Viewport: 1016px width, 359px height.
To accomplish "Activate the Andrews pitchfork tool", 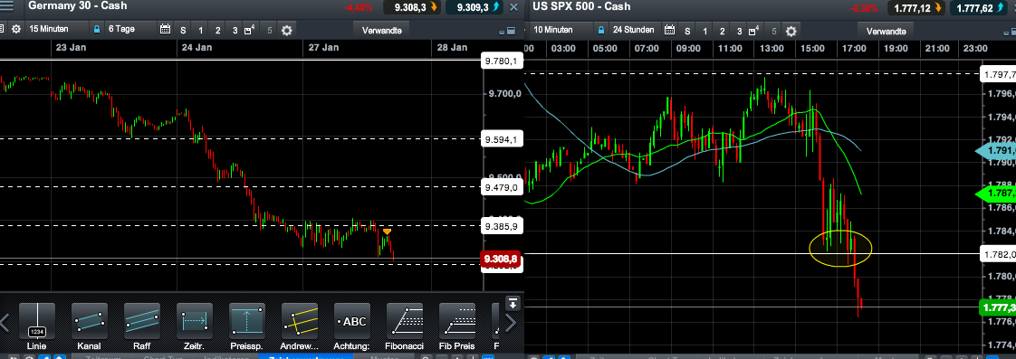I will point(300,321).
